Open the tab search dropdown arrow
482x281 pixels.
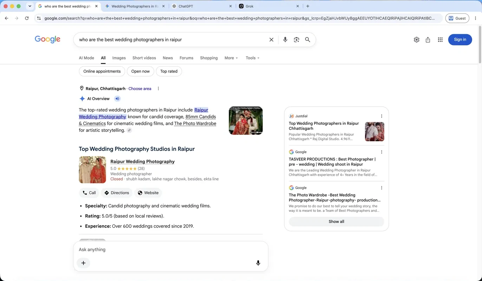(30, 6)
